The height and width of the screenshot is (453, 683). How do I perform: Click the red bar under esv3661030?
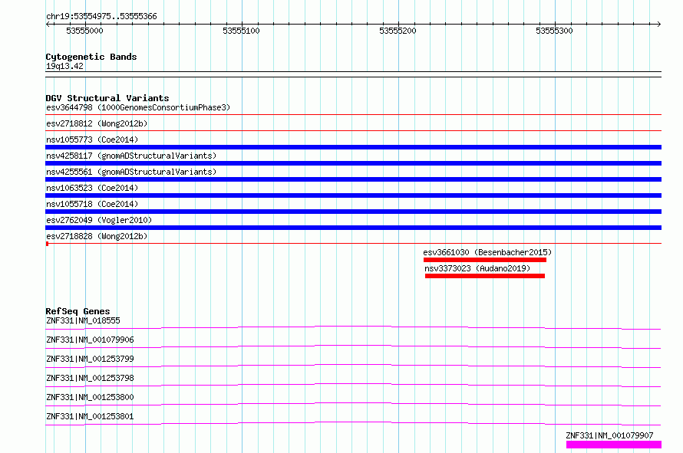point(485,260)
